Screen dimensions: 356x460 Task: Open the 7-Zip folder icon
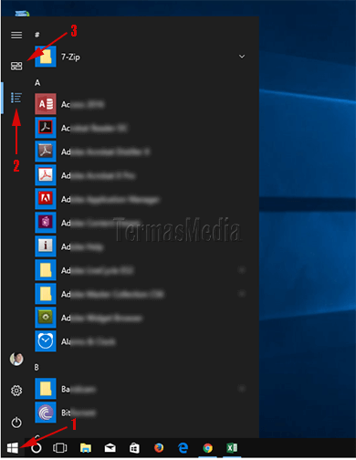coord(46,57)
